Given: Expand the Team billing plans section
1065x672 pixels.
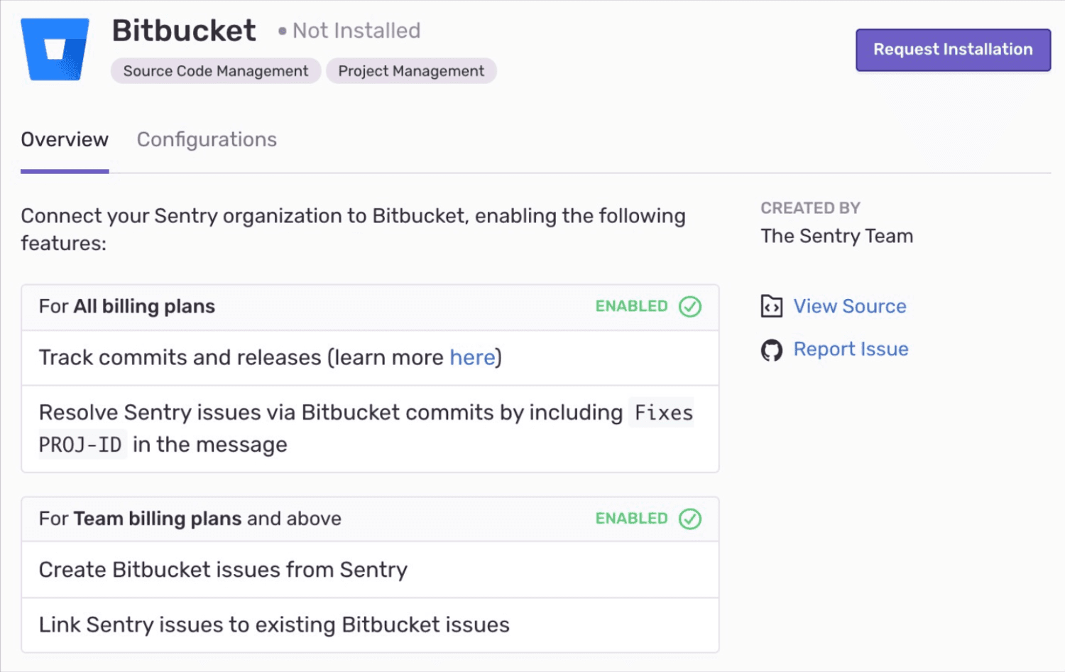Looking at the screenshot, I should pyautogui.click(x=369, y=519).
